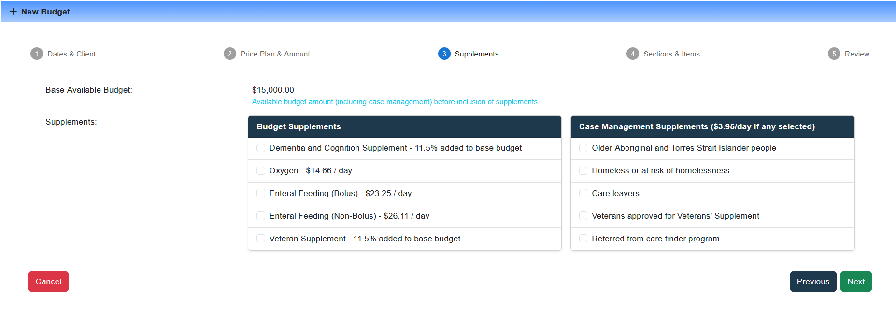Check Enteral Feeding (Non-Bolus) option
Image resolution: width=896 pixels, height=309 pixels.
point(261,216)
